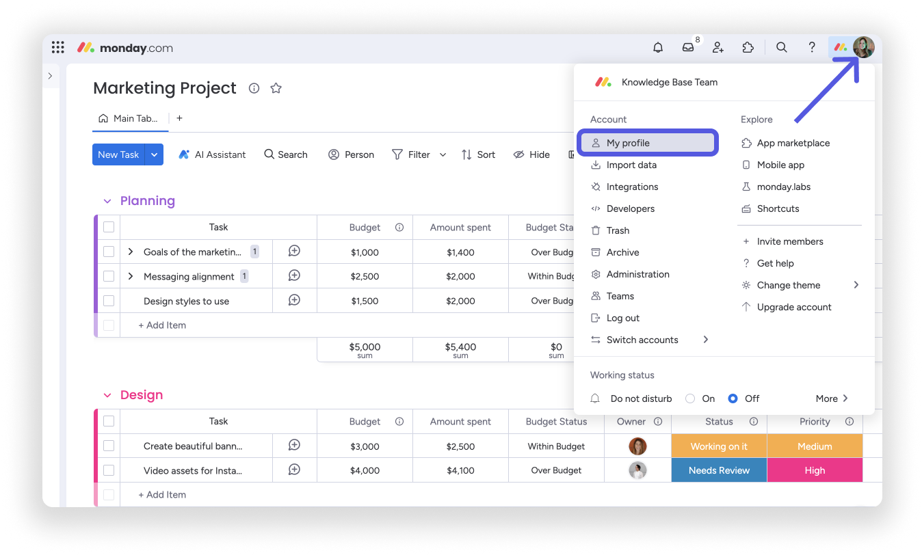Viewport: 922px width, 555px height.
Task: Click Add Item in Planning group
Action: point(162,325)
